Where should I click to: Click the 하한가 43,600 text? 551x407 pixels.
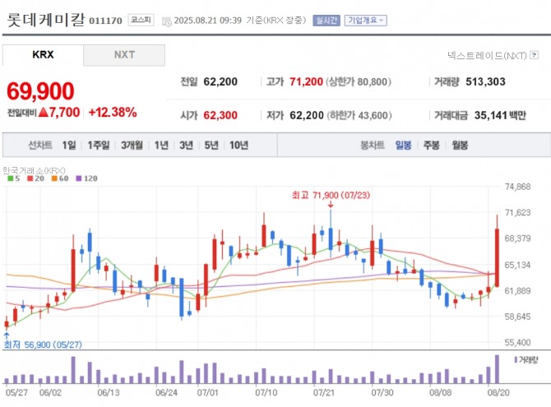pos(359,115)
